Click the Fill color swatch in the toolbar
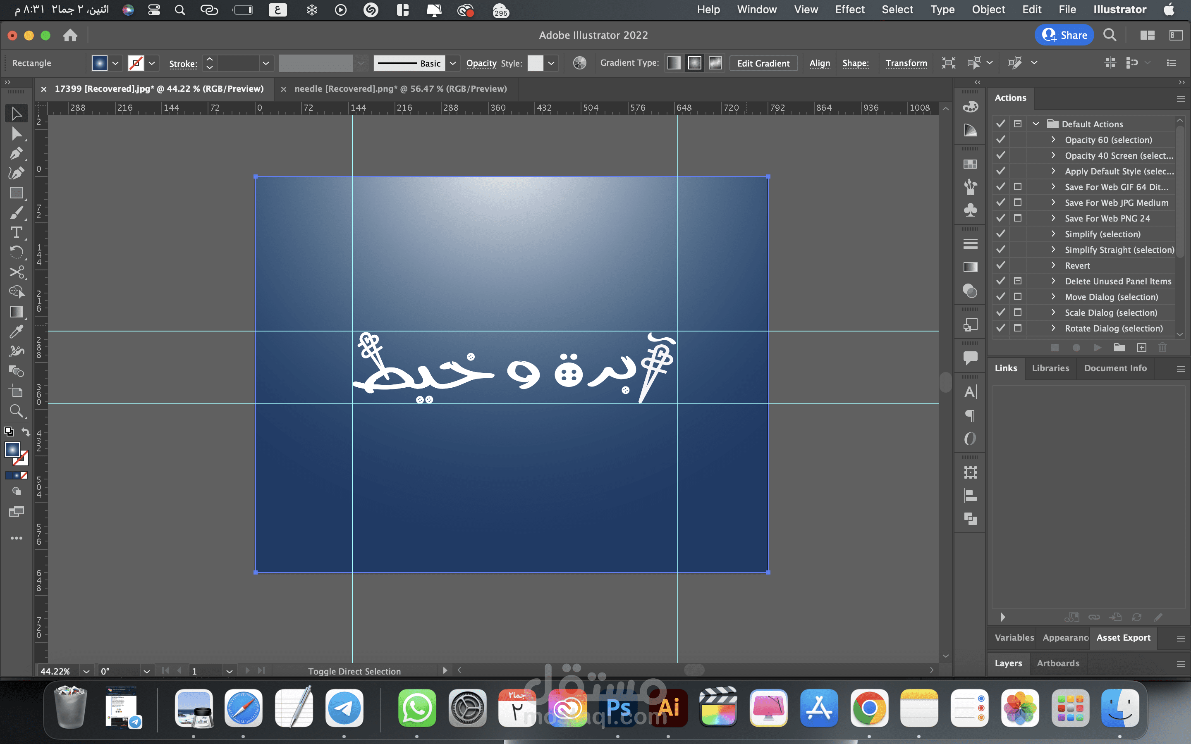Viewport: 1191px width, 744px height. [x=12, y=449]
